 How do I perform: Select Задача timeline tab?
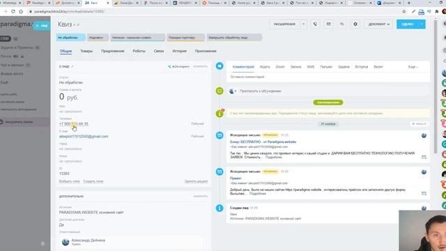(x=344, y=67)
